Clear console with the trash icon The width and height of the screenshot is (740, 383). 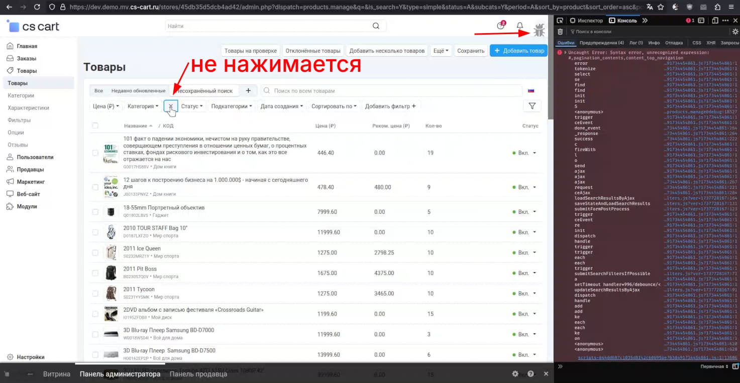pyautogui.click(x=560, y=32)
